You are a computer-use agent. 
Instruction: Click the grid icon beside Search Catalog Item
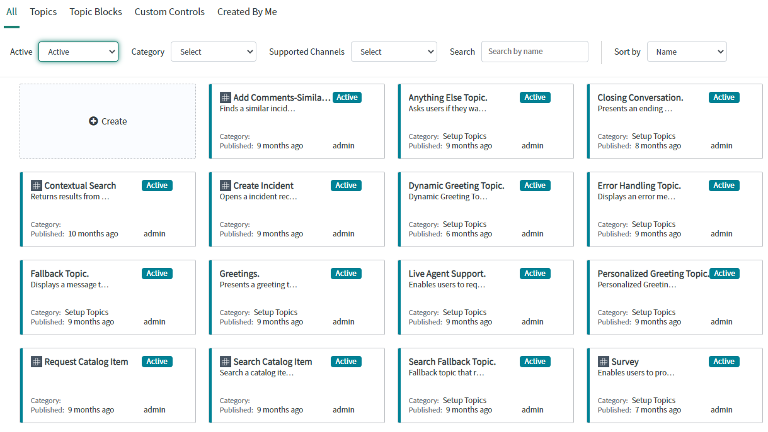click(x=225, y=362)
